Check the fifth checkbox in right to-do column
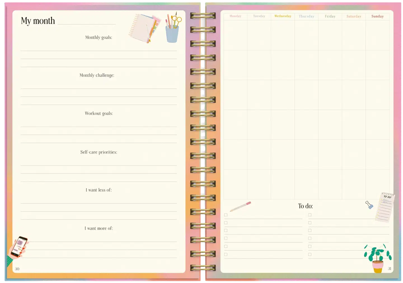The image size is (403, 283). coord(310,246)
